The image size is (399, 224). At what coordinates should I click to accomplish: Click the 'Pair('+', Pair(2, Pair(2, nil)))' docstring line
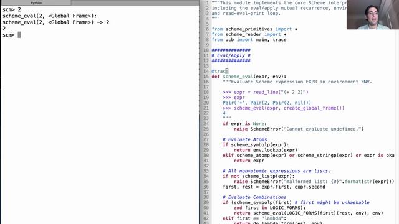pyautogui.click(x=267, y=103)
